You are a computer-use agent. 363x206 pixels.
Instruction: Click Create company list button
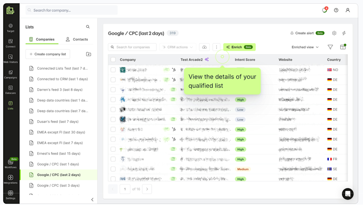point(48,54)
